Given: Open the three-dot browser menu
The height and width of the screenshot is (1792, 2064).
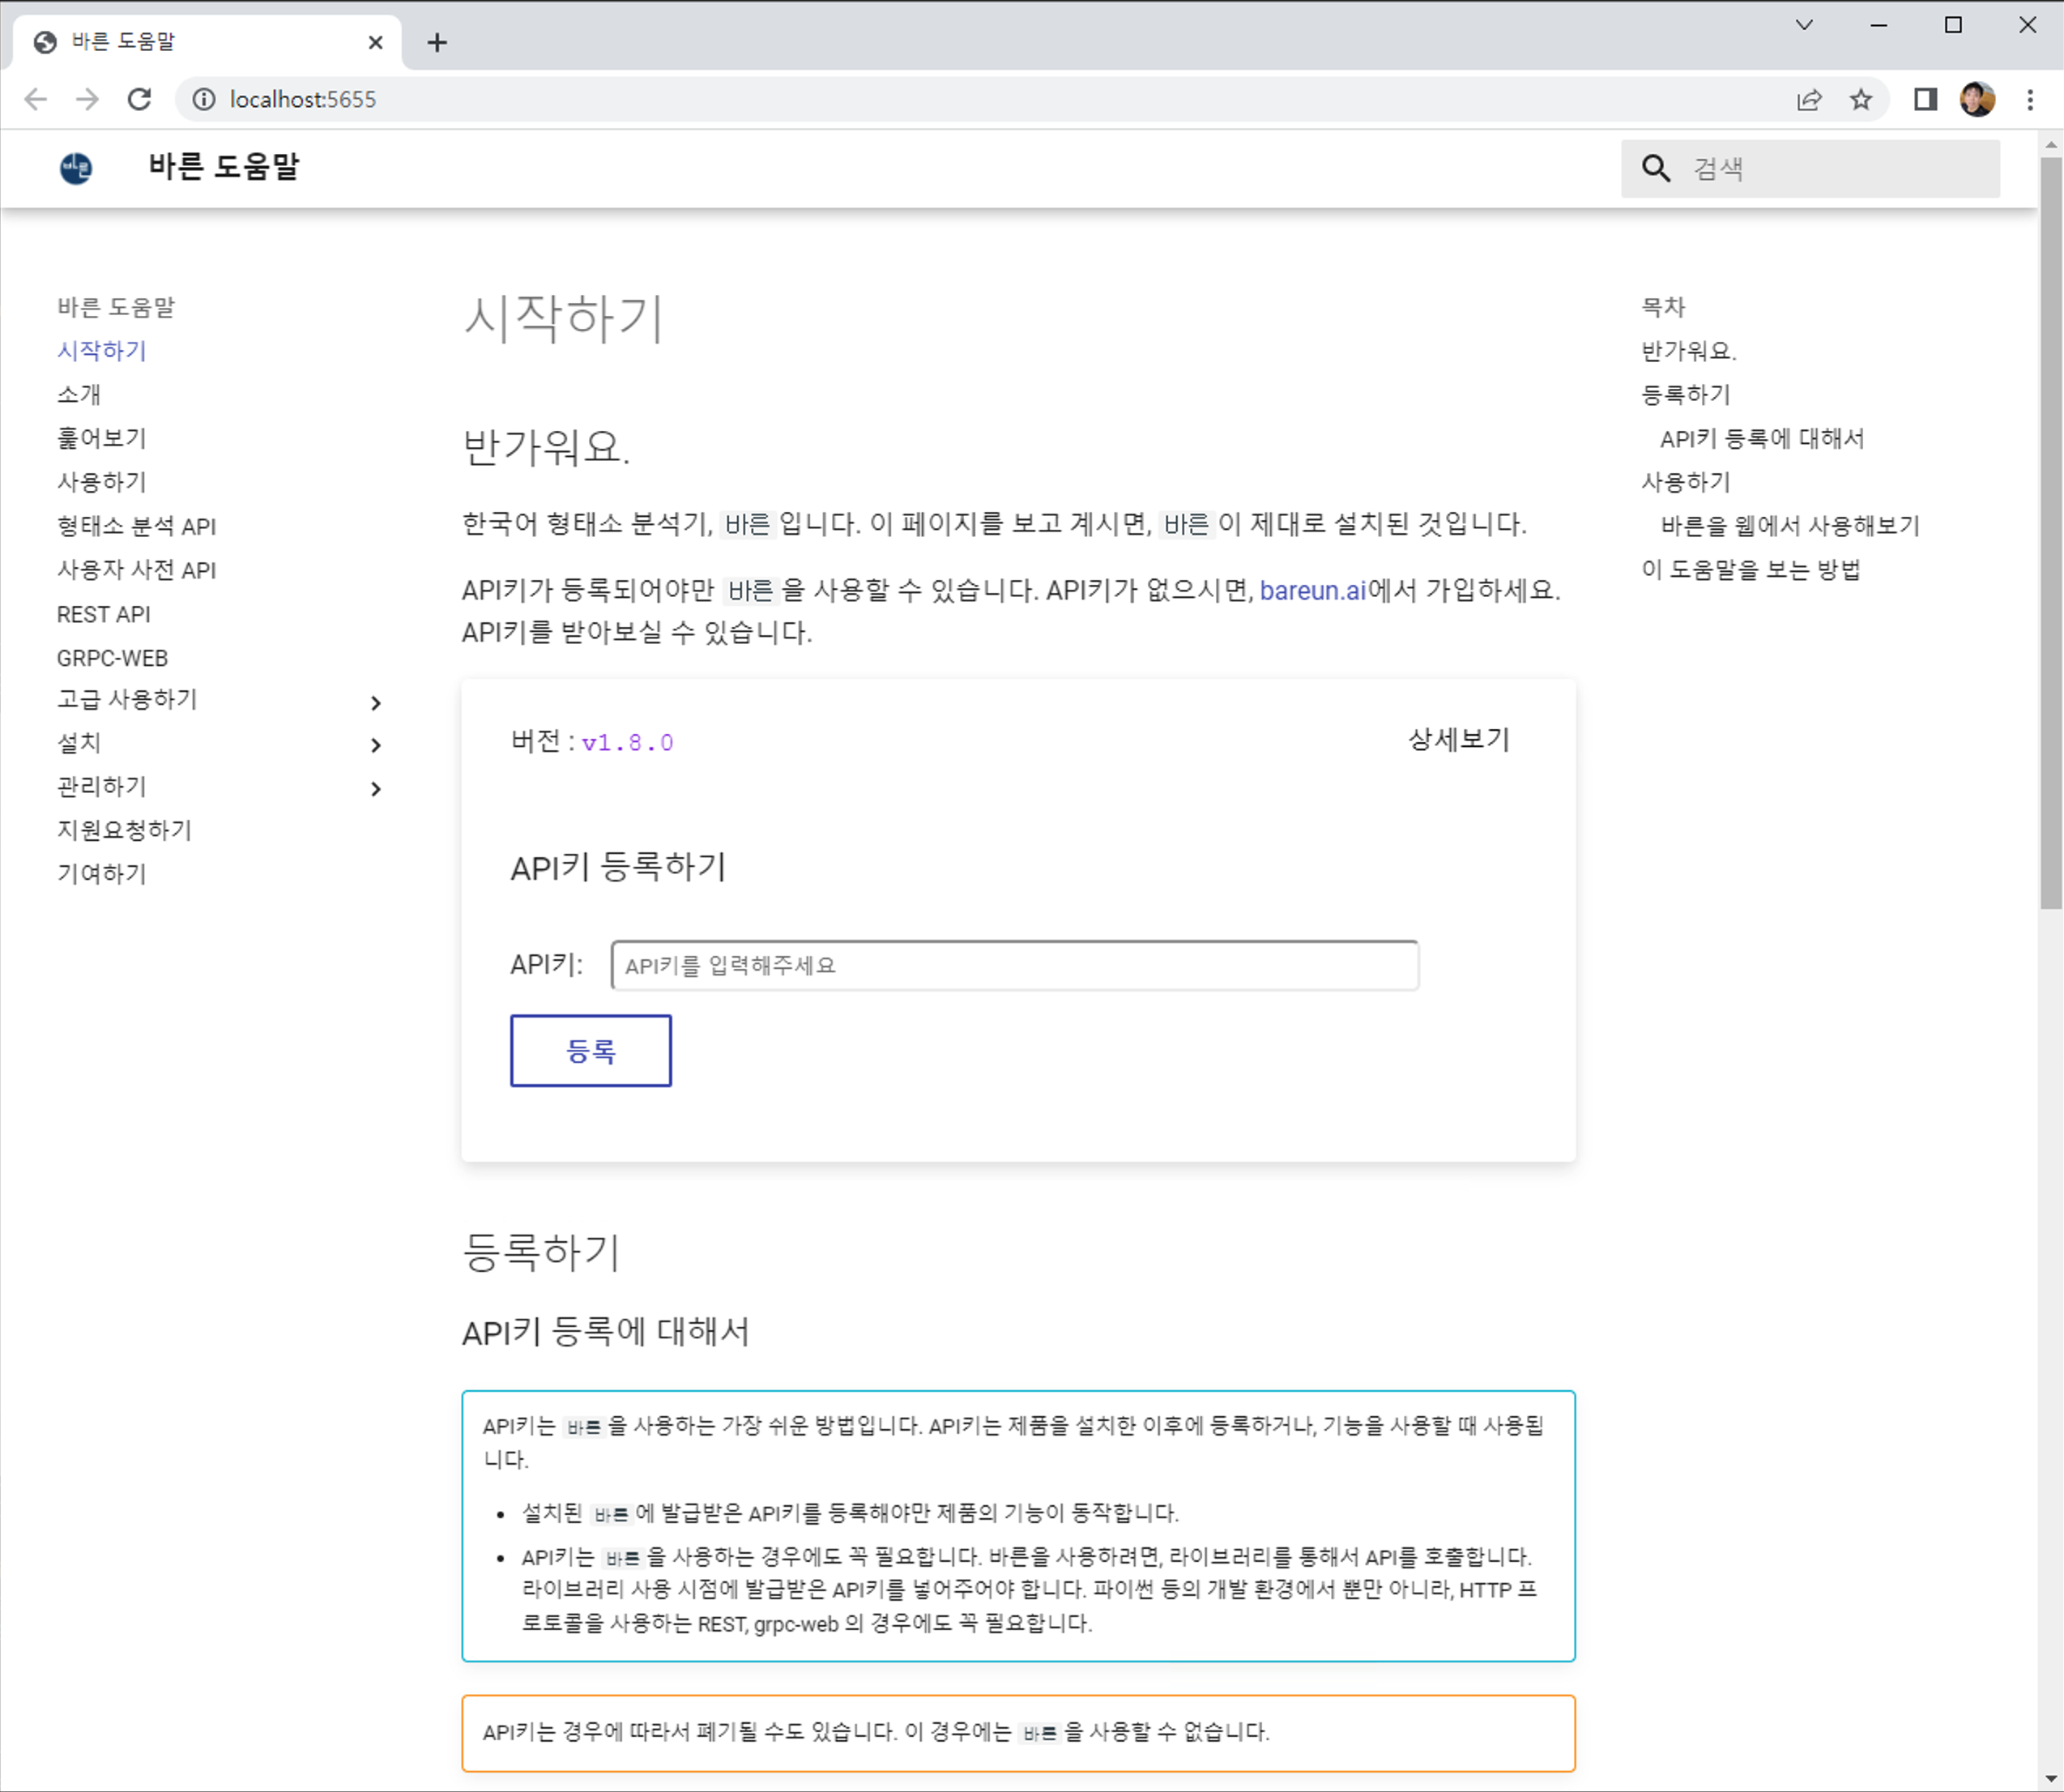Looking at the screenshot, I should (2031, 99).
